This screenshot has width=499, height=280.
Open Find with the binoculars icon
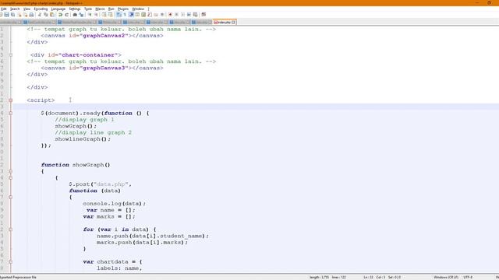tap(75, 15)
